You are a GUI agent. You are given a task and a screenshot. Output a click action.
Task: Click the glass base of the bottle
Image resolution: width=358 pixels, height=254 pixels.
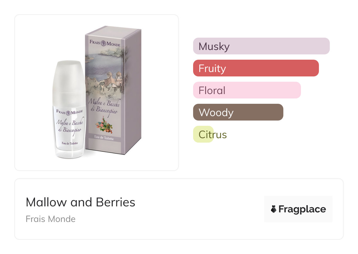[x=70, y=152]
